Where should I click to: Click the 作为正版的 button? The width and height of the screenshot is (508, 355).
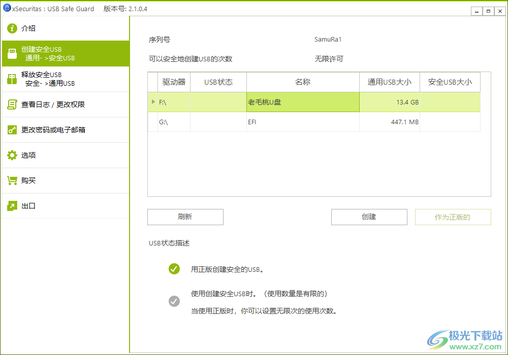[453, 217]
